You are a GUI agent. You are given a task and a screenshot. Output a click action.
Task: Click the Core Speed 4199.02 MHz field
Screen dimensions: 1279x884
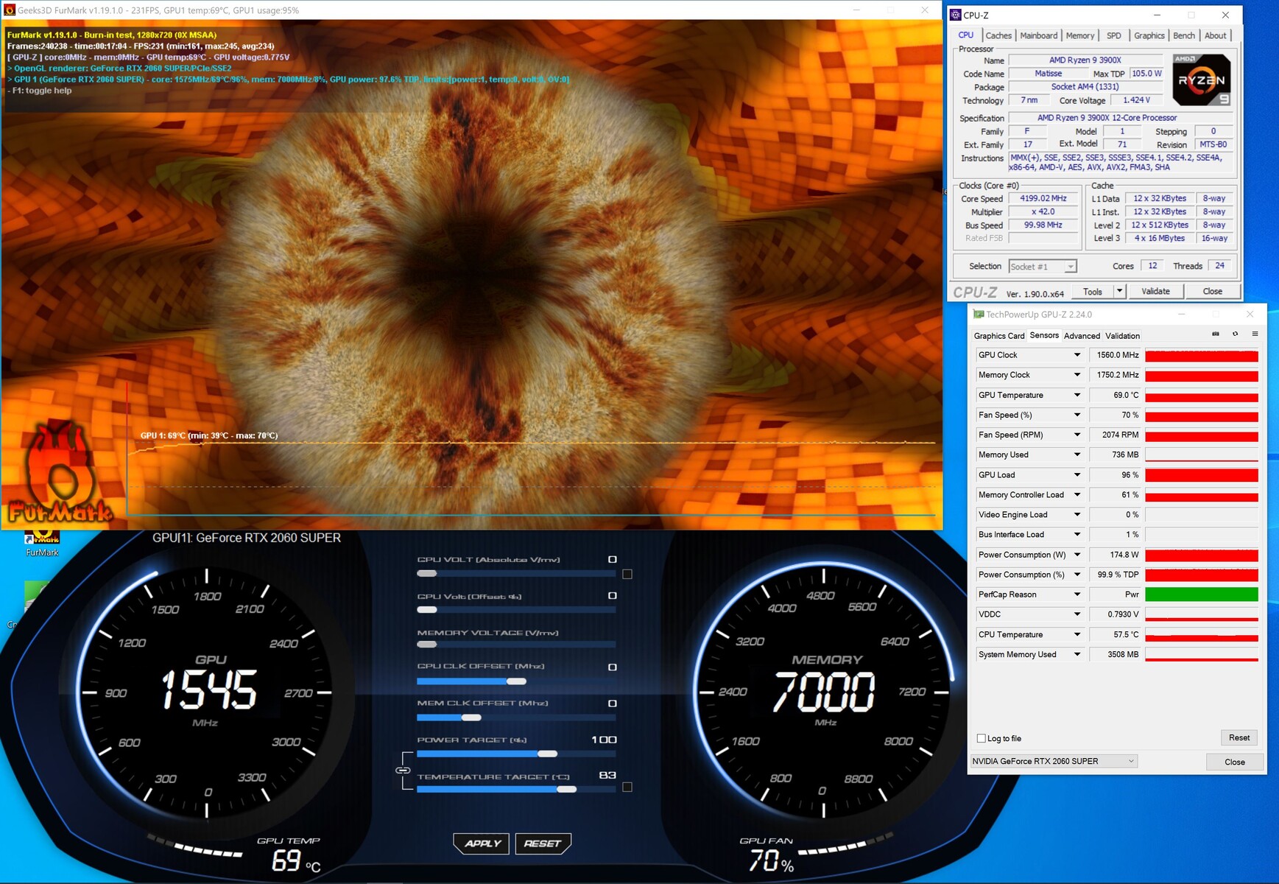pos(1043,199)
